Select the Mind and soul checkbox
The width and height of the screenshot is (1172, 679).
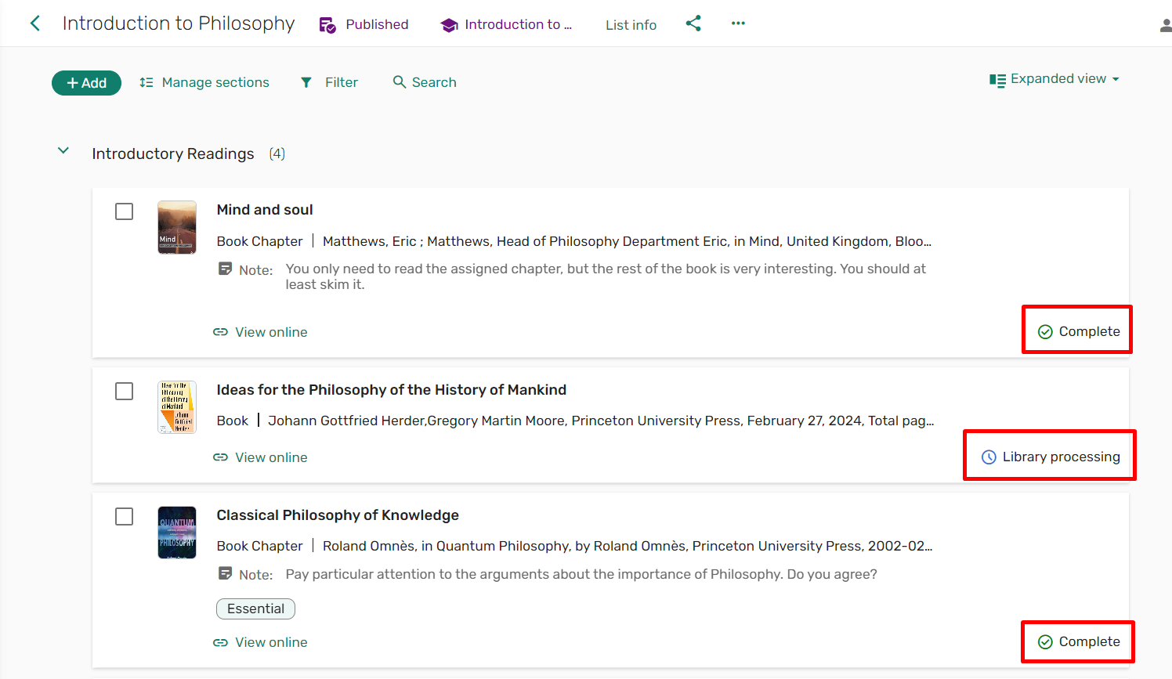tap(124, 211)
